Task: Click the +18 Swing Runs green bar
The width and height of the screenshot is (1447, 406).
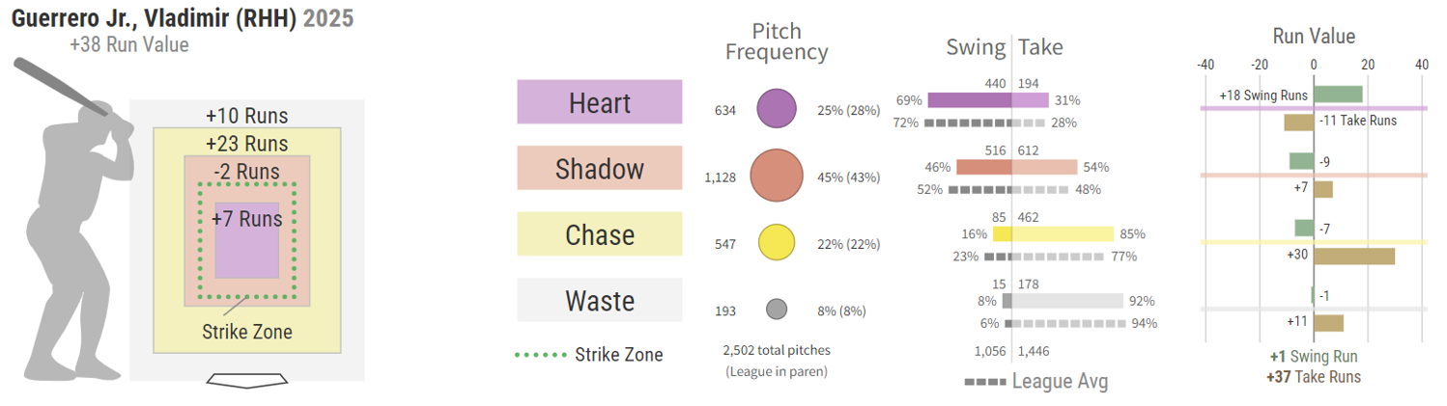Action: coord(1338,95)
